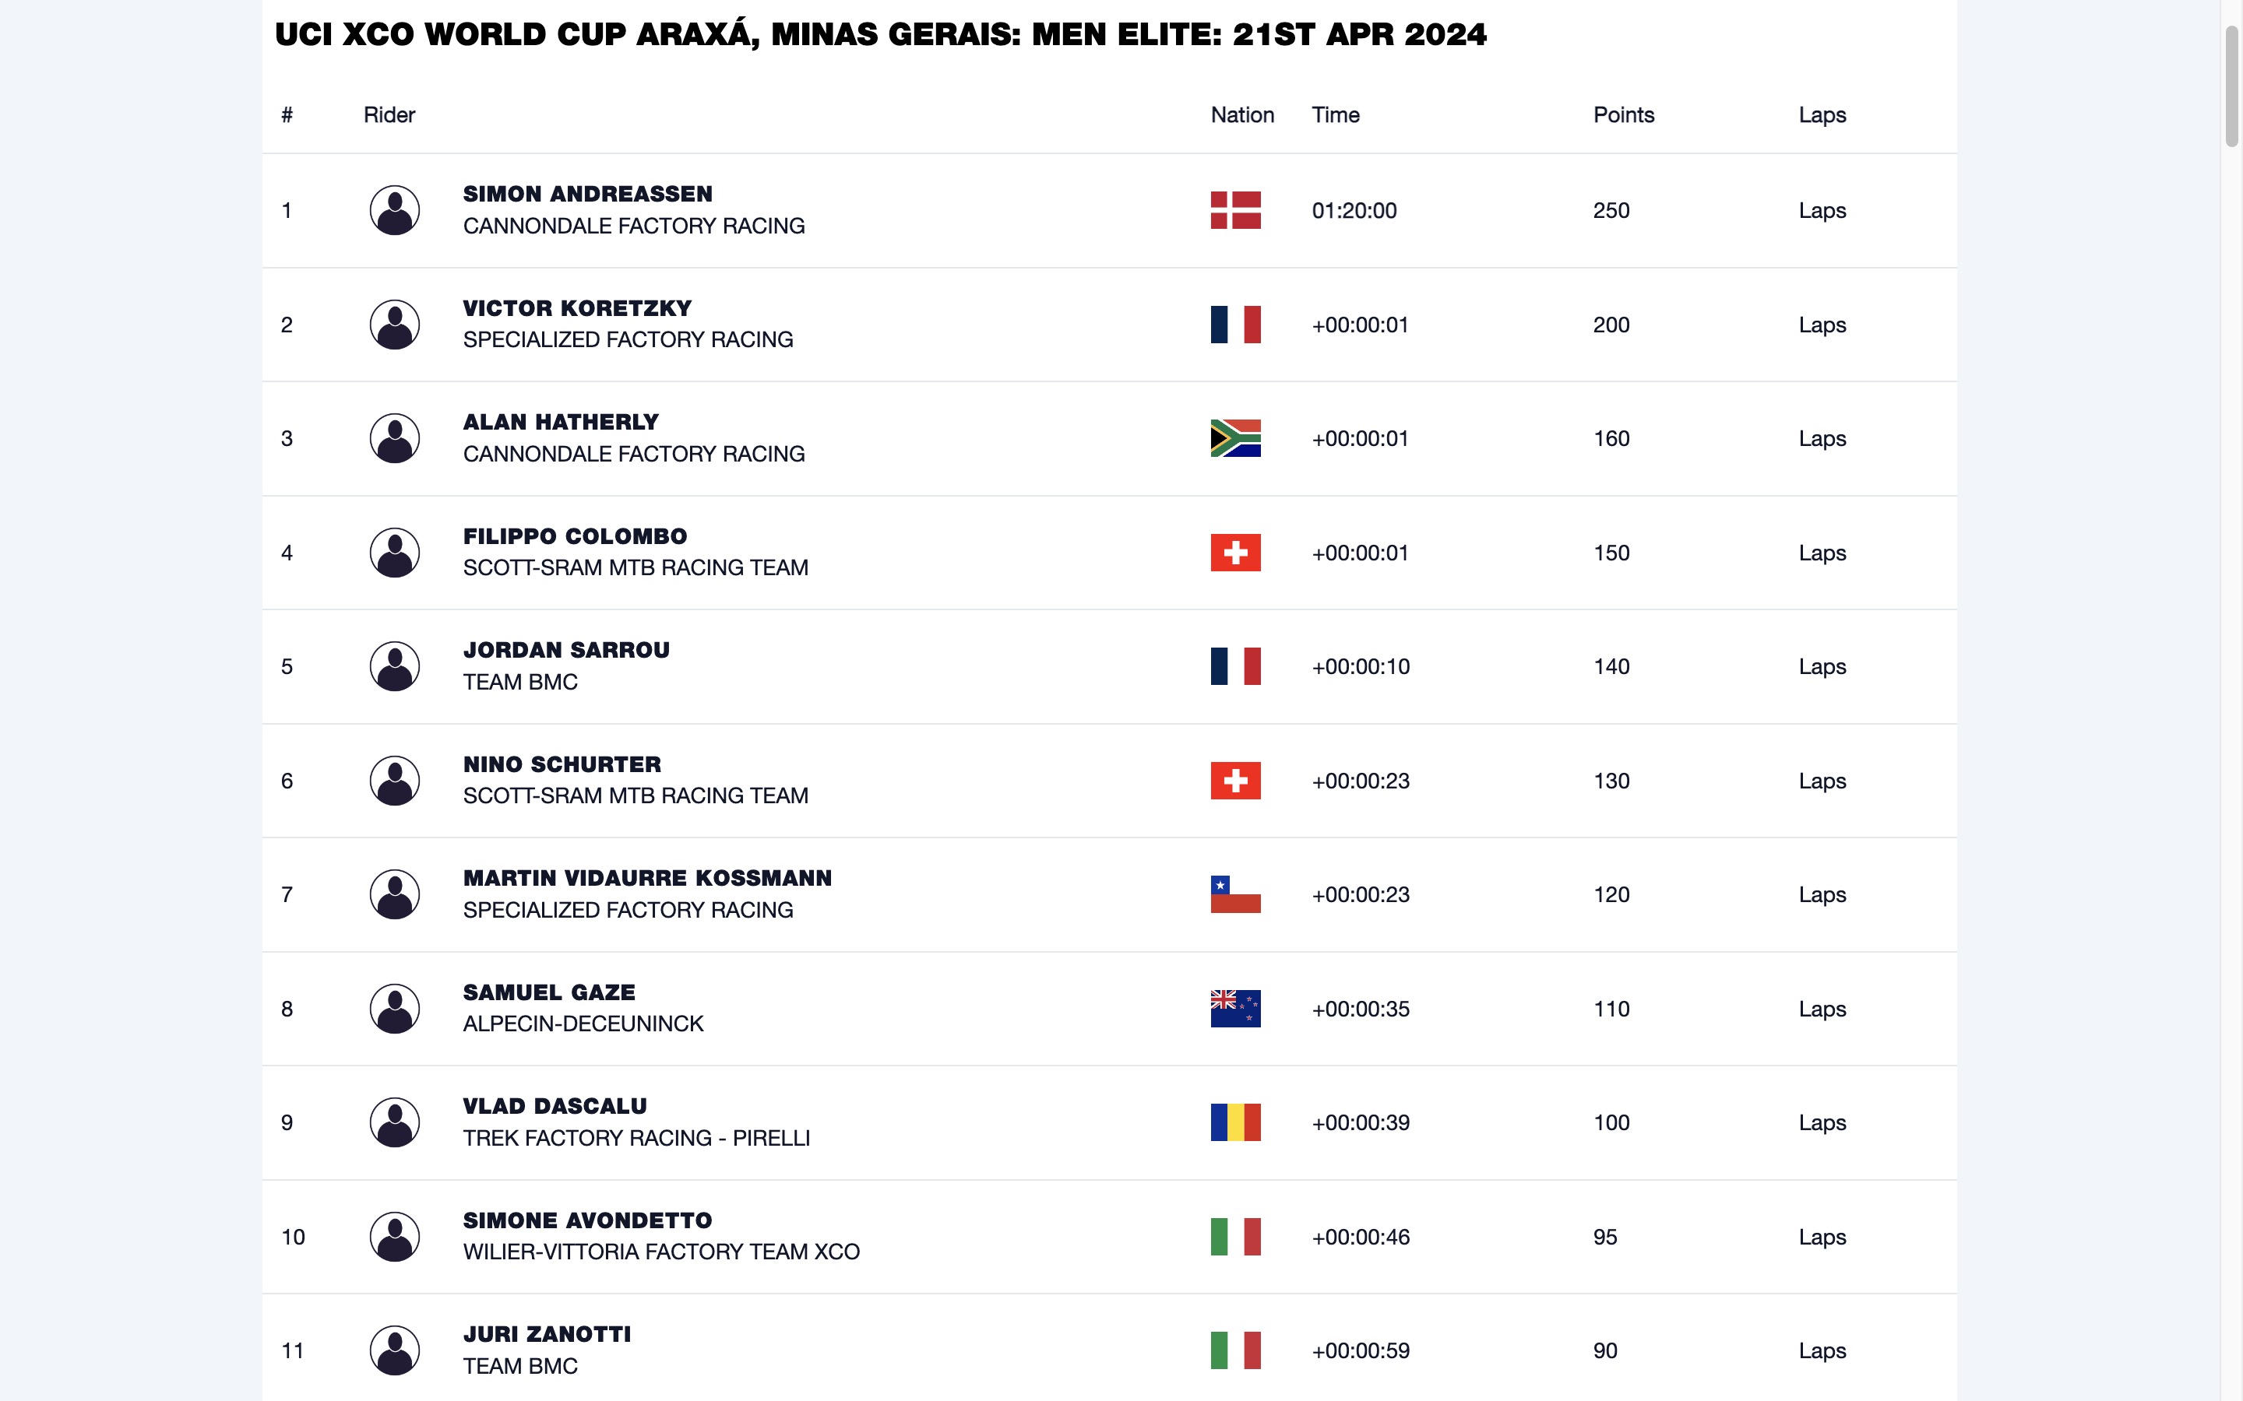Image resolution: width=2243 pixels, height=1401 pixels.
Task: Click the Nation column header
Action: 1241,115
